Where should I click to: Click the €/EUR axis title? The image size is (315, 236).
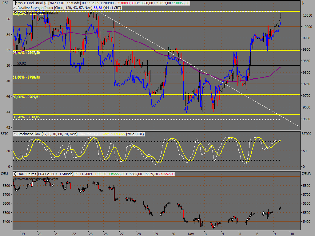click(306, 174)
